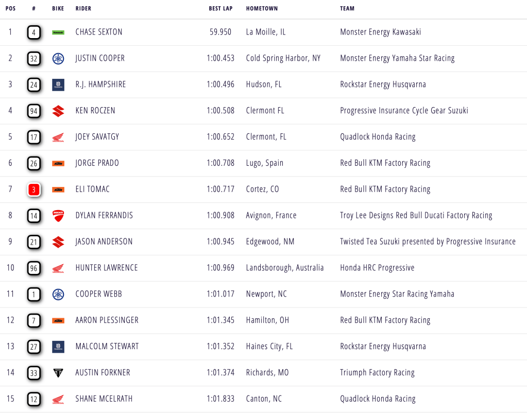Click Shane McElrath's best lap time 1:01.833
Viewport: 527px width, 413px height.
click(x=220, y=399)
